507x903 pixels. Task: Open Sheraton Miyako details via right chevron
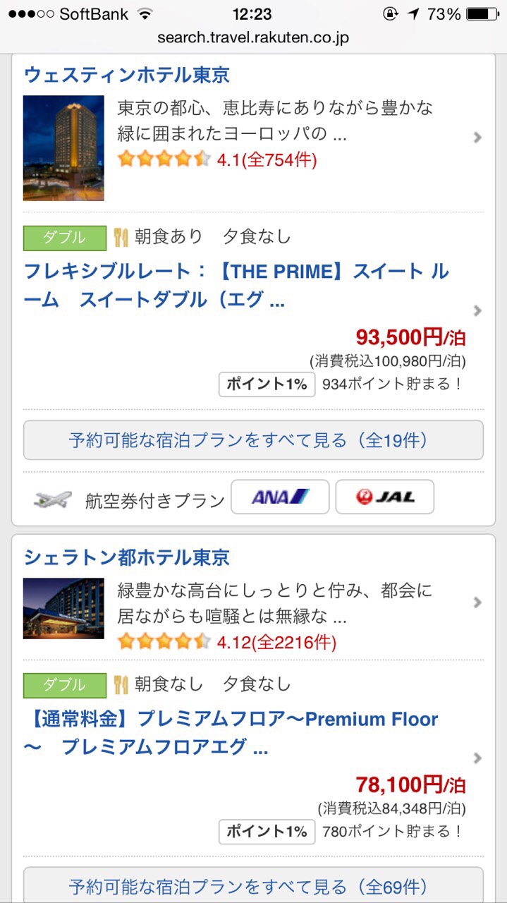tap(477, 602)
